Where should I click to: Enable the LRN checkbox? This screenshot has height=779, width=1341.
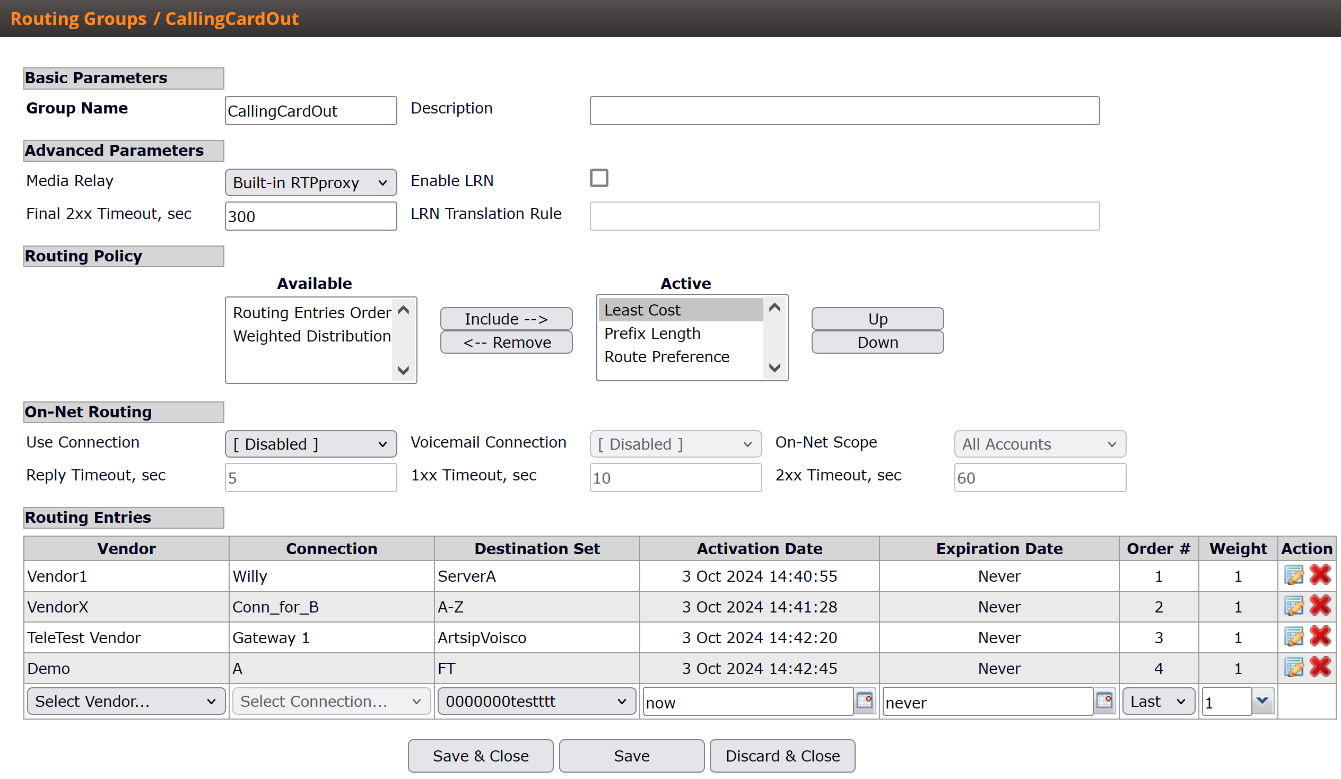599,178
